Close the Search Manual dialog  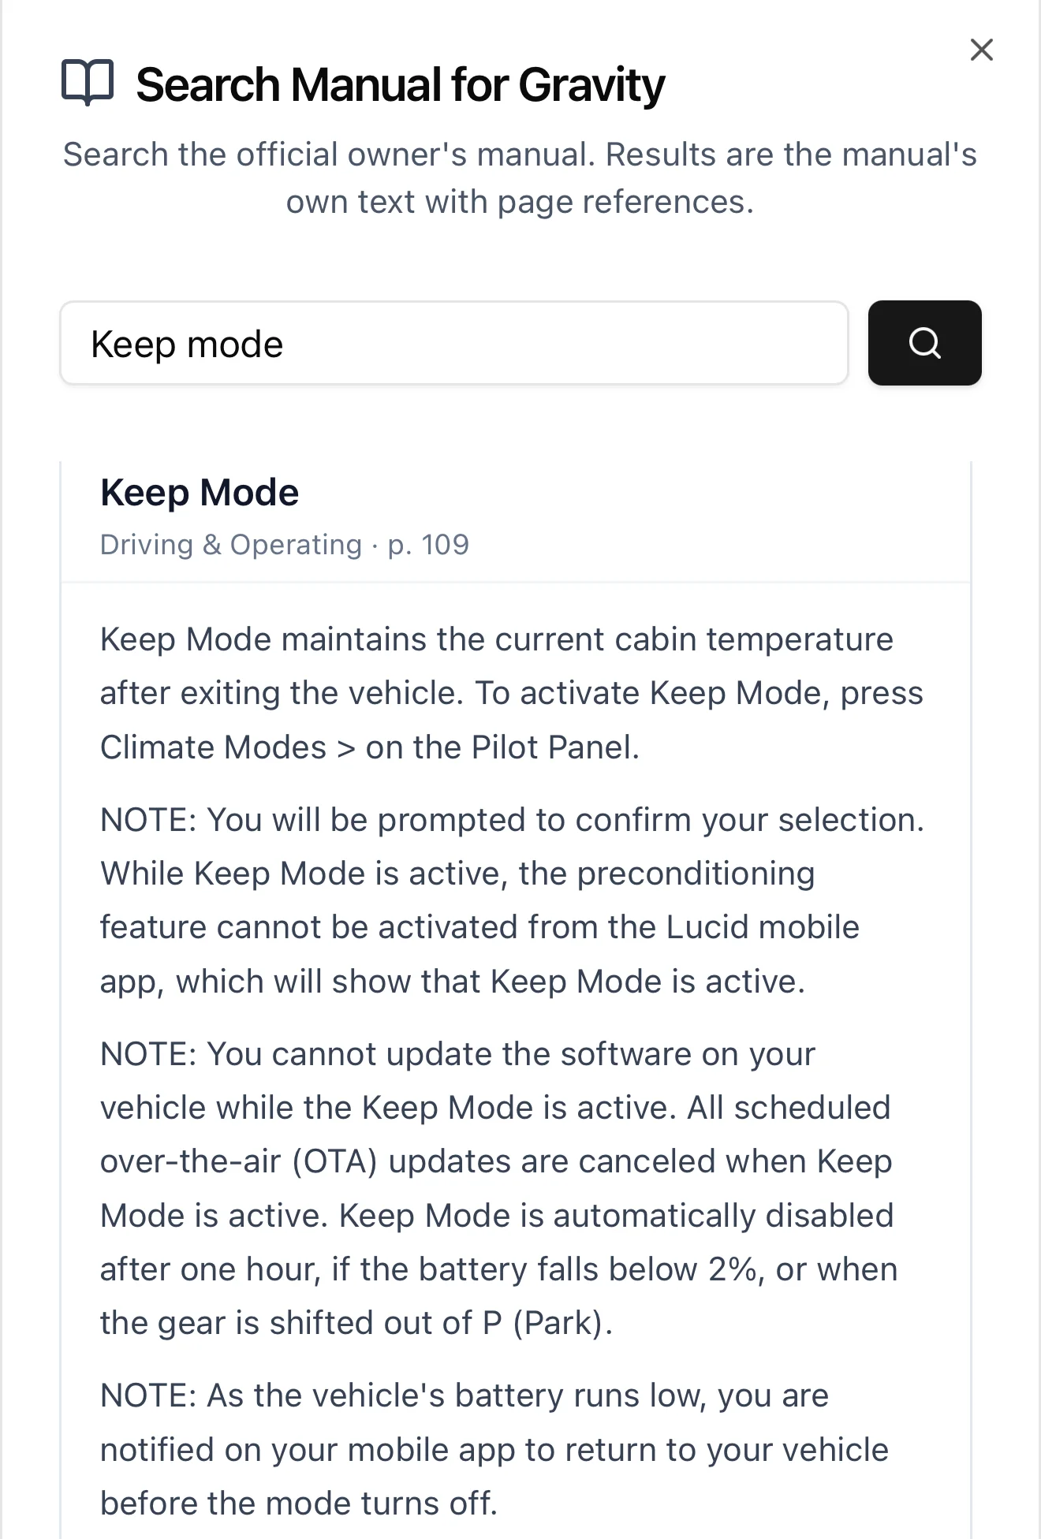point(981,50)
